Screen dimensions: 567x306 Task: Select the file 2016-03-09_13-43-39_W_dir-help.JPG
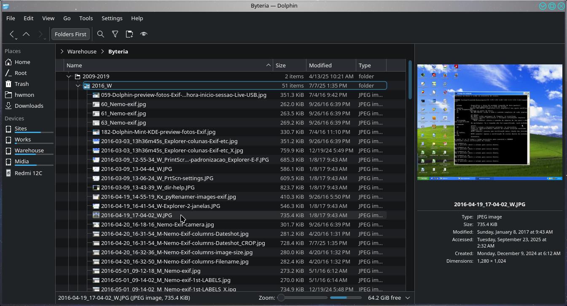pos(148,187)
